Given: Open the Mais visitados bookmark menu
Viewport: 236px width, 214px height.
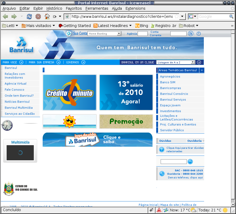Looking at the screenshot, I should (x=38, y=26).
